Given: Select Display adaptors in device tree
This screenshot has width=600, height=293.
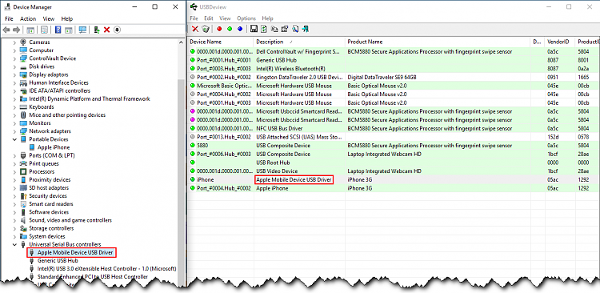Looking at the screenshot, I should [49, 74].
